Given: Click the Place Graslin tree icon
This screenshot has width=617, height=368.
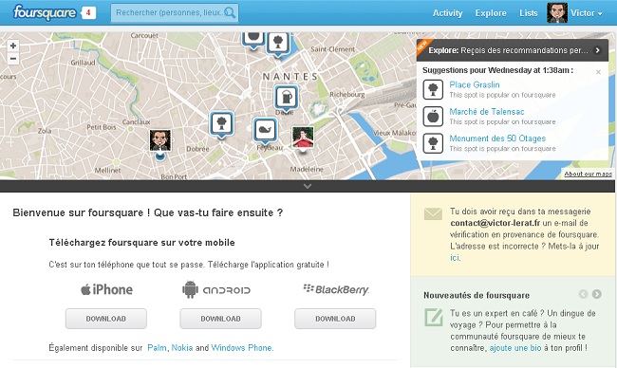Looking at the screenshot, I should (x=433, y=90).
